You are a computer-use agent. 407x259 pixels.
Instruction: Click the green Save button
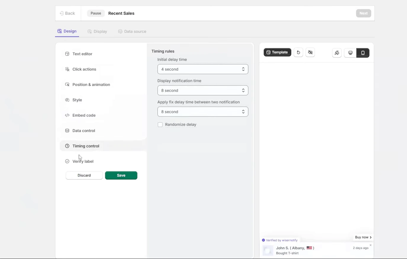[121, 175]
